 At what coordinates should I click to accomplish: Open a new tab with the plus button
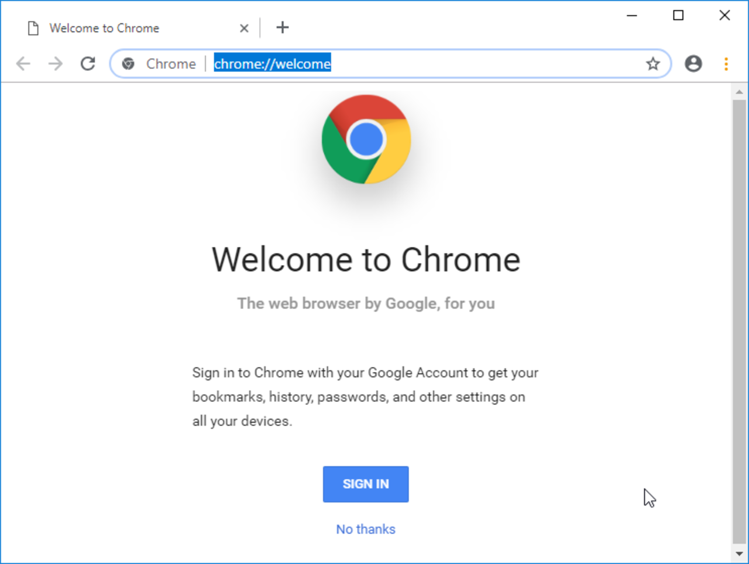[x=283, y=27]
